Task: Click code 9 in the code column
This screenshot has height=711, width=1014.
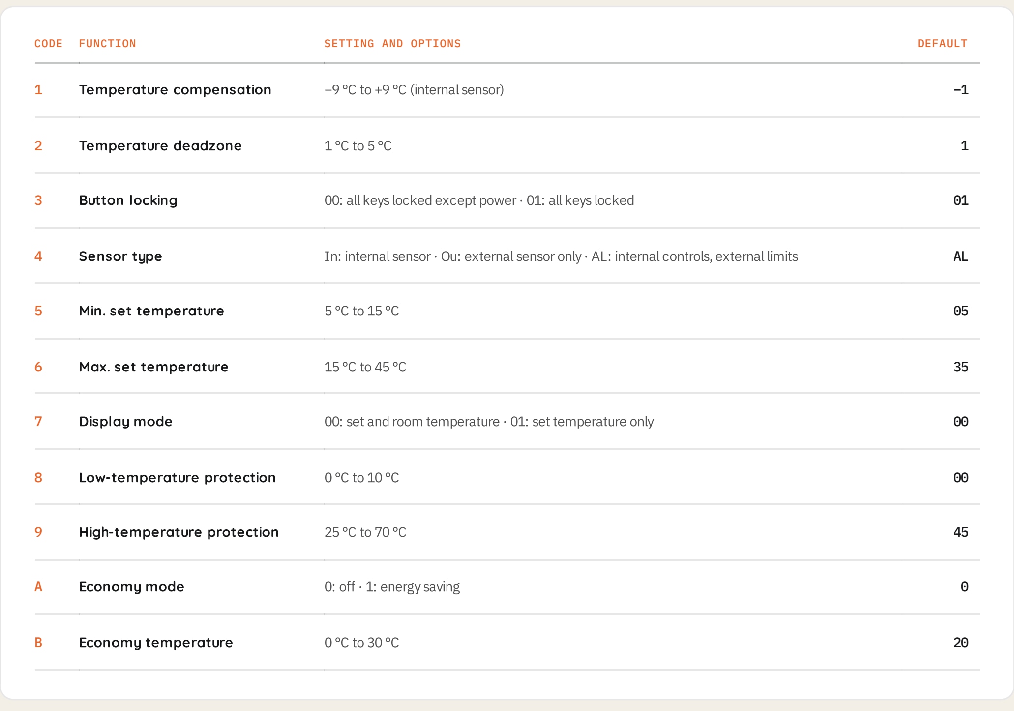Action: tap(38, 532)
